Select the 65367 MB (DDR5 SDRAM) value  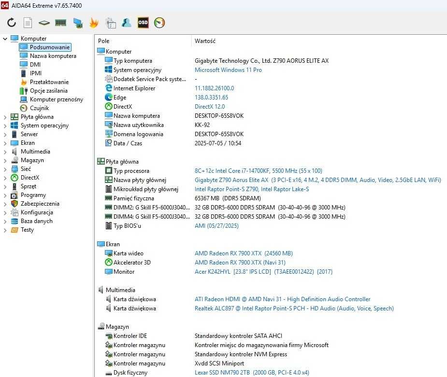[228, 198]
